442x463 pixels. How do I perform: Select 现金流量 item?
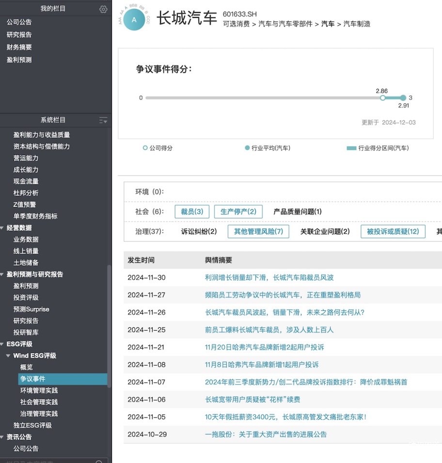26,181
